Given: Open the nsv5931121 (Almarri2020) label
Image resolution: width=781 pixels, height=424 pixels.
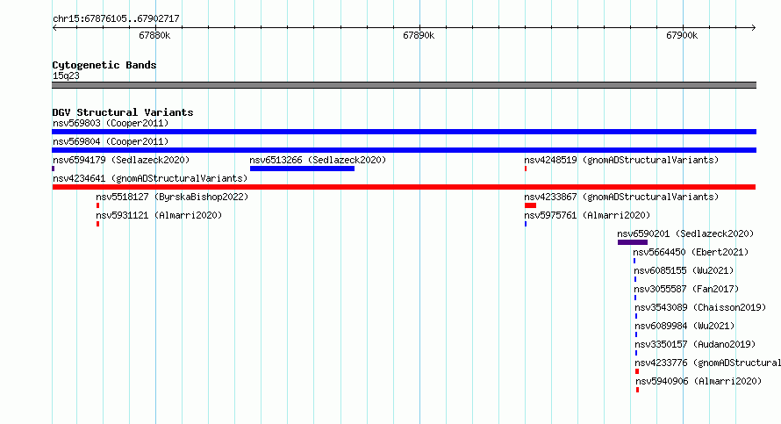Looking at the screenshot, I should coord(159,215).
